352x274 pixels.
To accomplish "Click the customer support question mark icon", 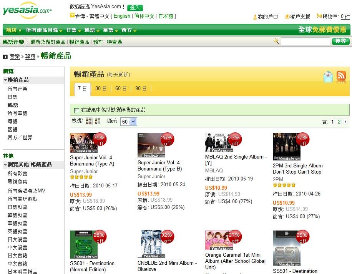I will coord(287,17).
